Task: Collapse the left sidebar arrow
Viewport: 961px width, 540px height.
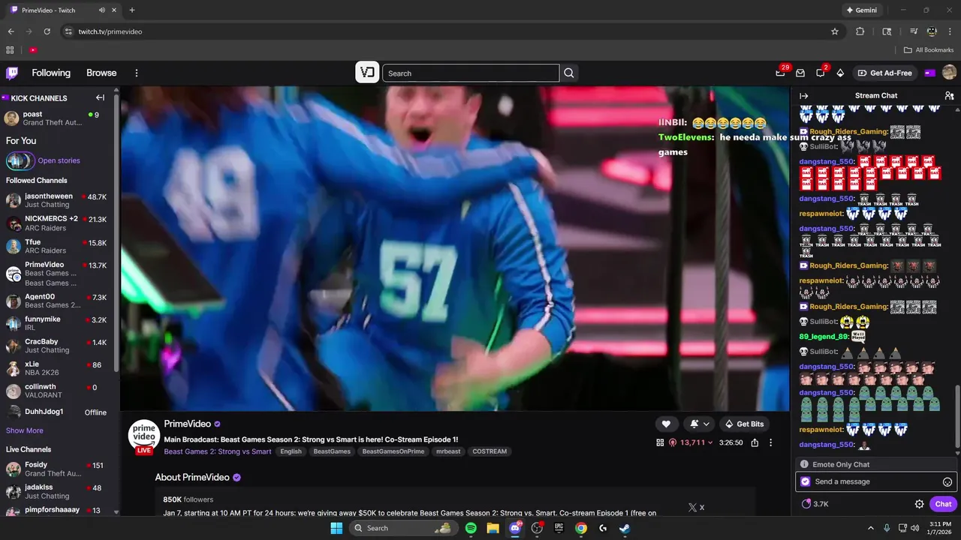Action: click(100, 97)
